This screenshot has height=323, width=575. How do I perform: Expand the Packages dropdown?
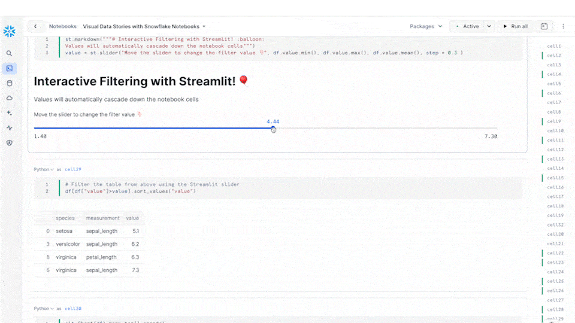[426, 26]
